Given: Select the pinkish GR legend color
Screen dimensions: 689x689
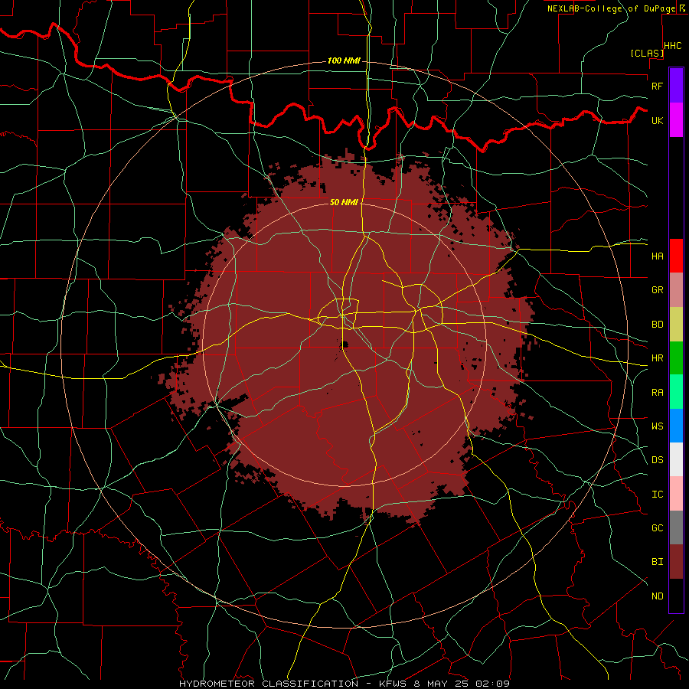Looking at the screenshot, I should point(676,289).
